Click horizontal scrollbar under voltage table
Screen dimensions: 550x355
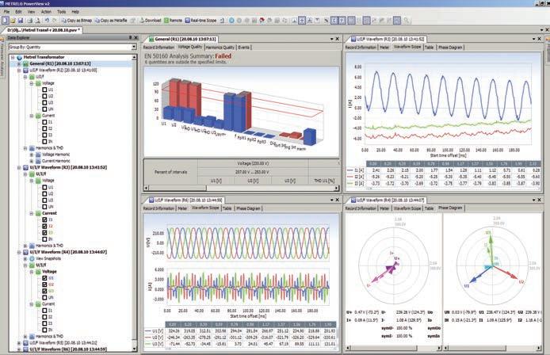242,188
